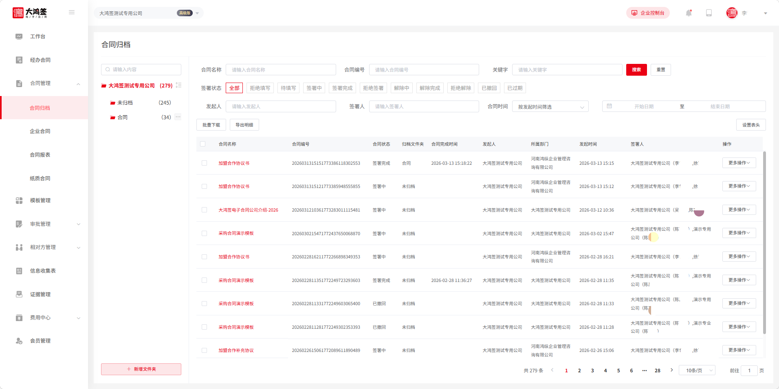Open 企业合同 in the sidebar menu

(x=40, y=131)
